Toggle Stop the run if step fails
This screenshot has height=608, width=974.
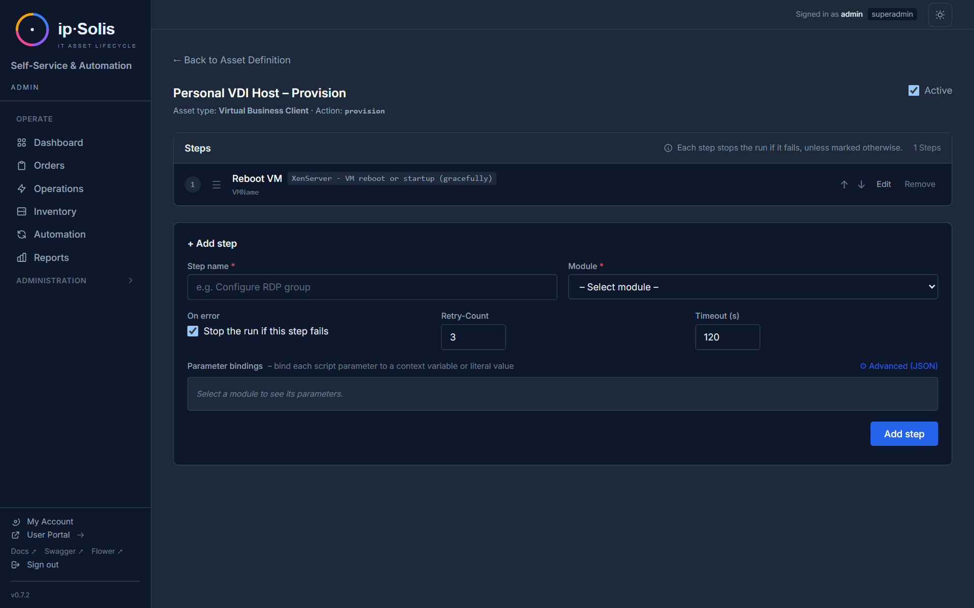point(193,331)
